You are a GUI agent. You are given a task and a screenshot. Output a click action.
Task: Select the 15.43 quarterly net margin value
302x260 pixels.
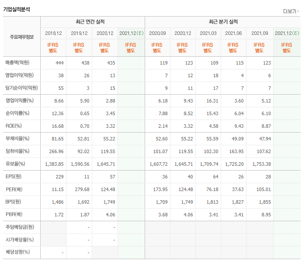coord(212,113)
